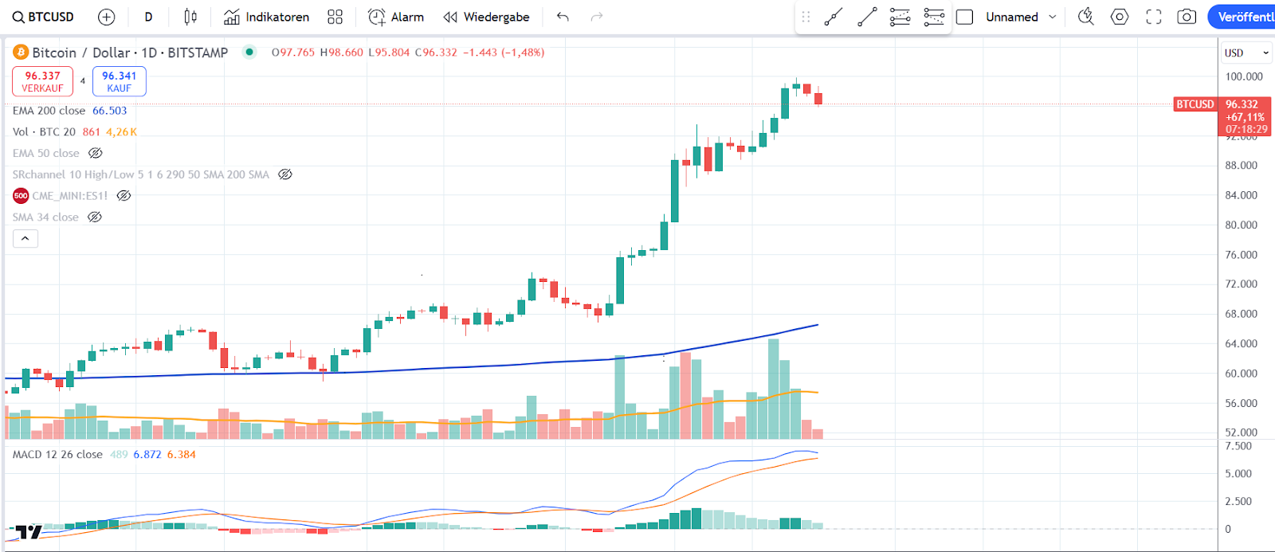Image resolution: width=1275 pixels, height=552 pixels.
Task: Redo the chart action
Action: (x=597, y=17)
